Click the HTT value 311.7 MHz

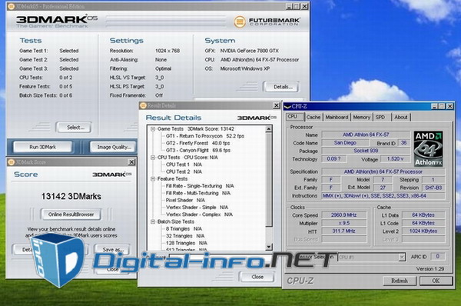click(x=344, y=231)
